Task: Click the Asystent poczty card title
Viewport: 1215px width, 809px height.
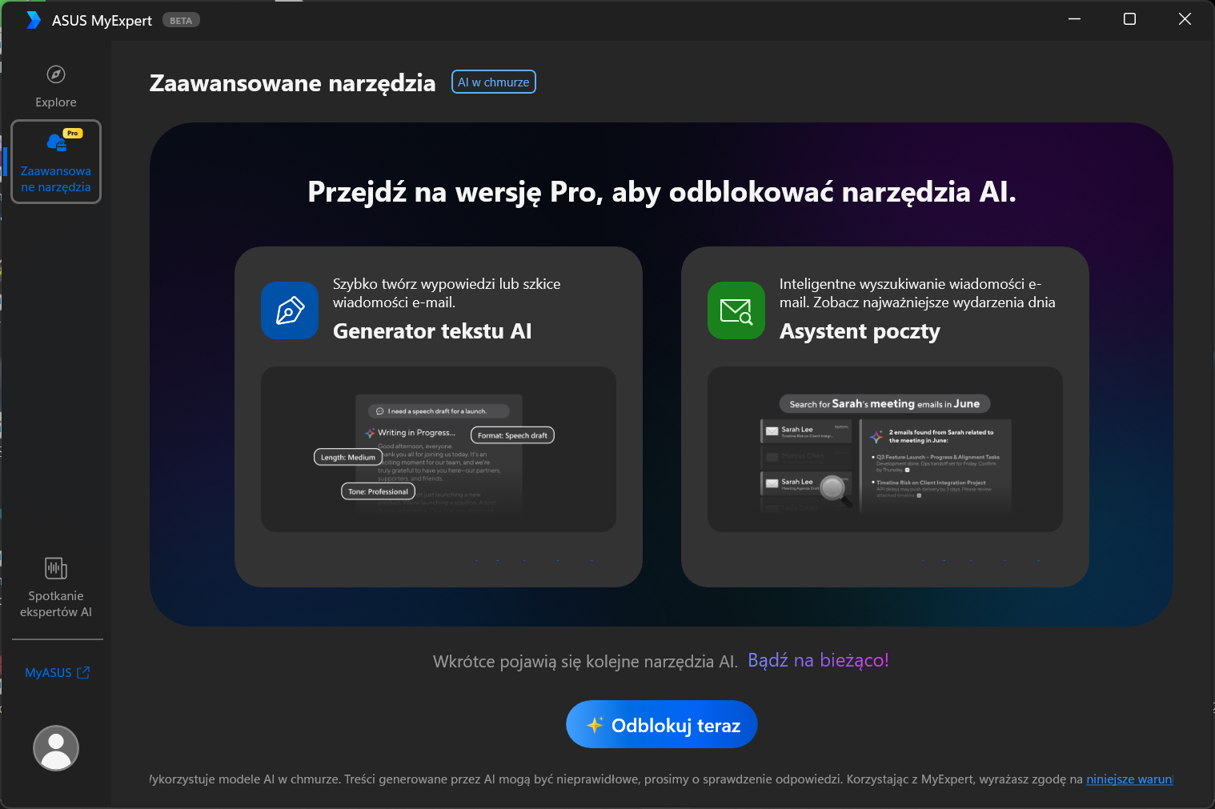Action: [x=860, y=331]
